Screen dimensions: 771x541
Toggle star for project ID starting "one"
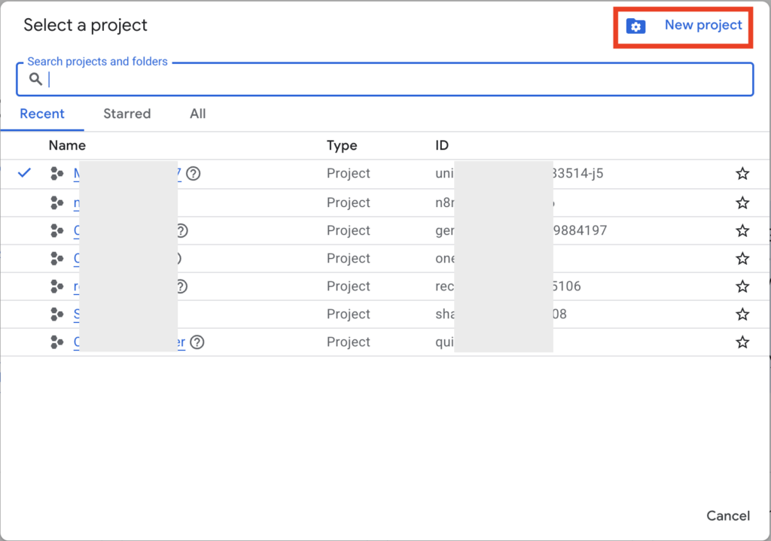tap(742, 259)
